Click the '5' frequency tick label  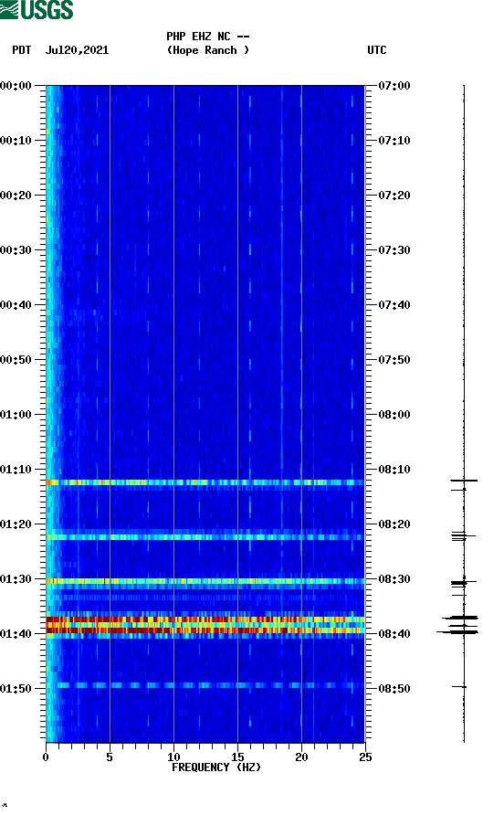click(x=110, y=757)
